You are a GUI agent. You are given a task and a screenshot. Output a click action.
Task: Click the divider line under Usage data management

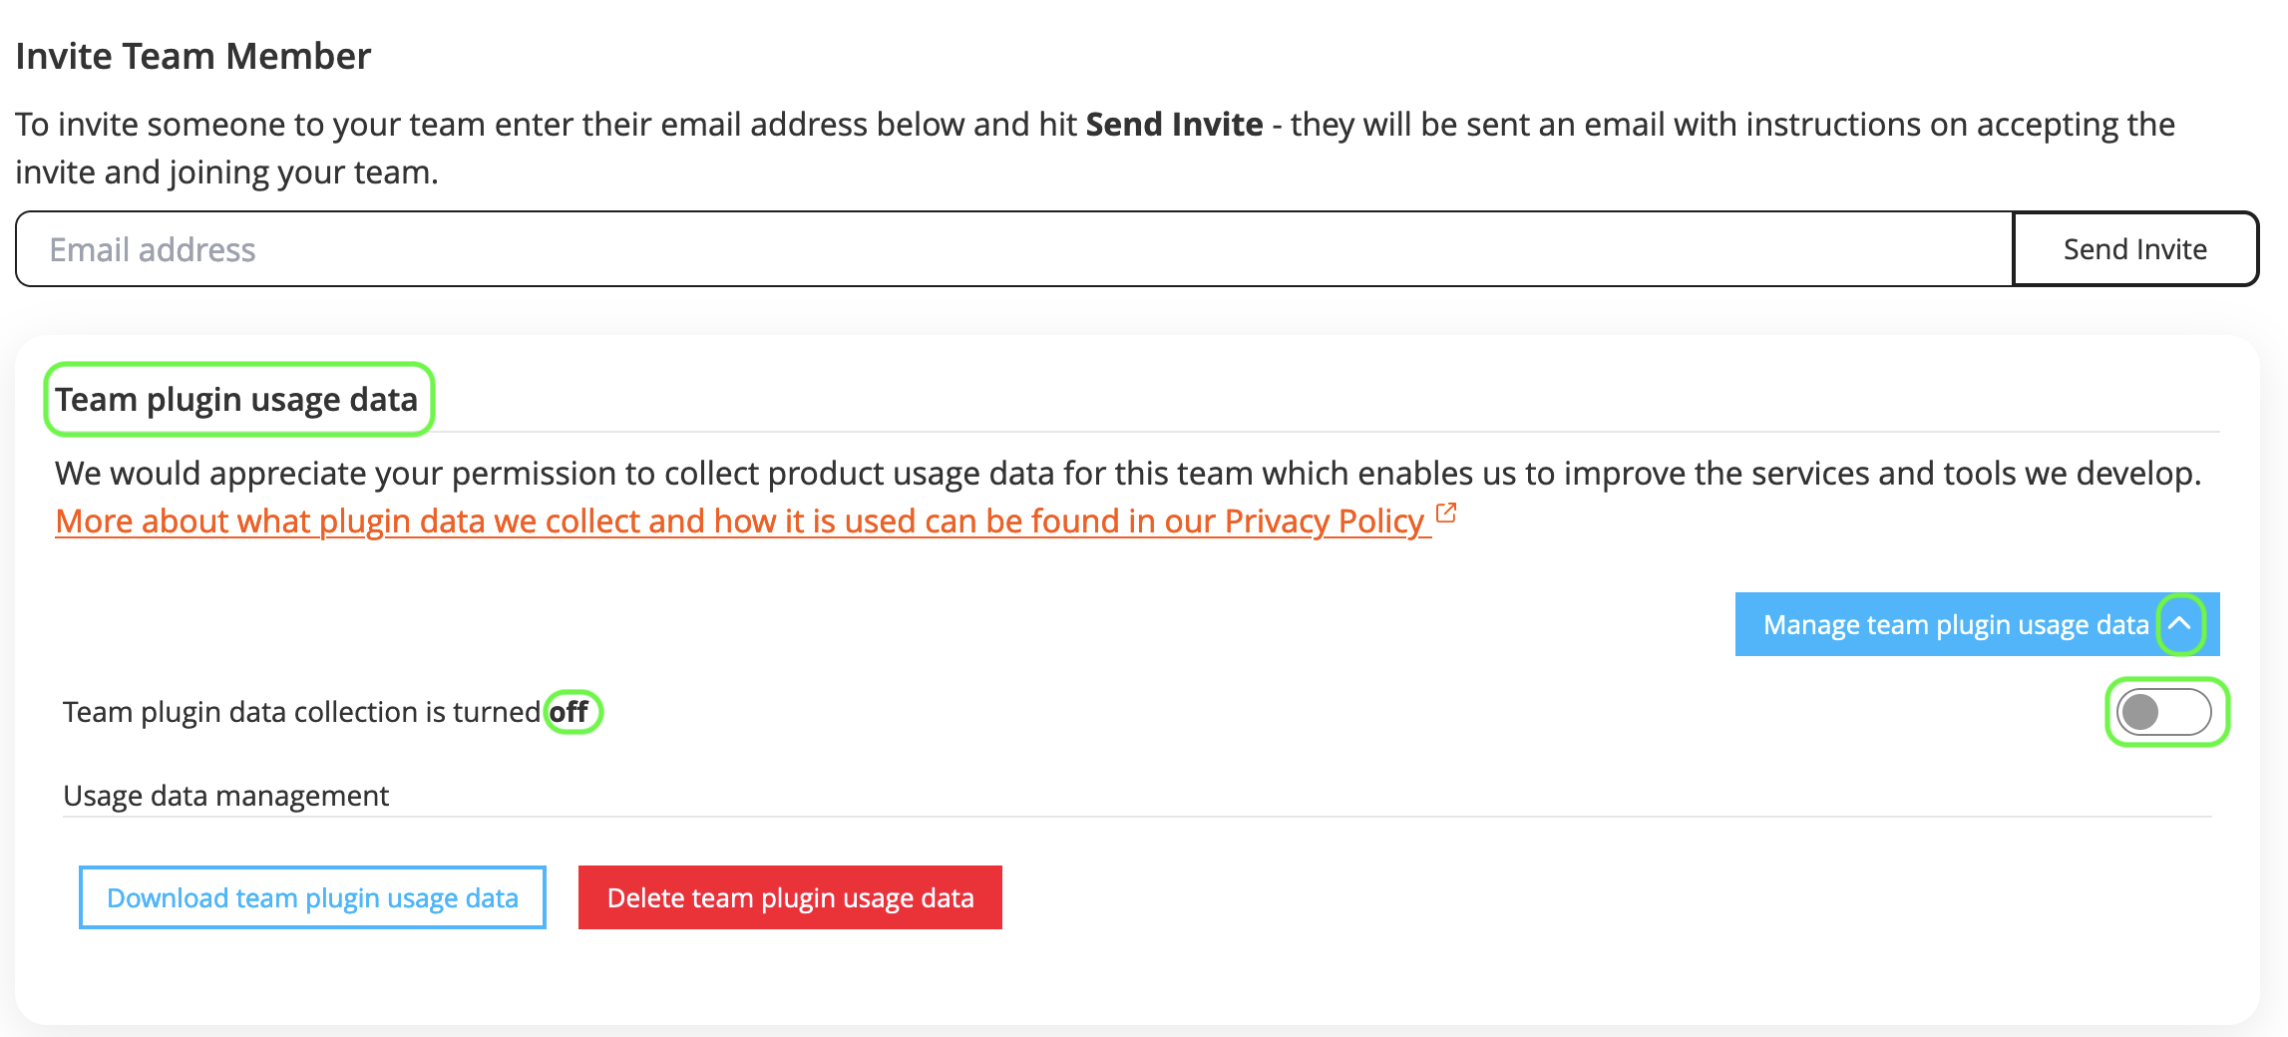tap(1137, 817)
